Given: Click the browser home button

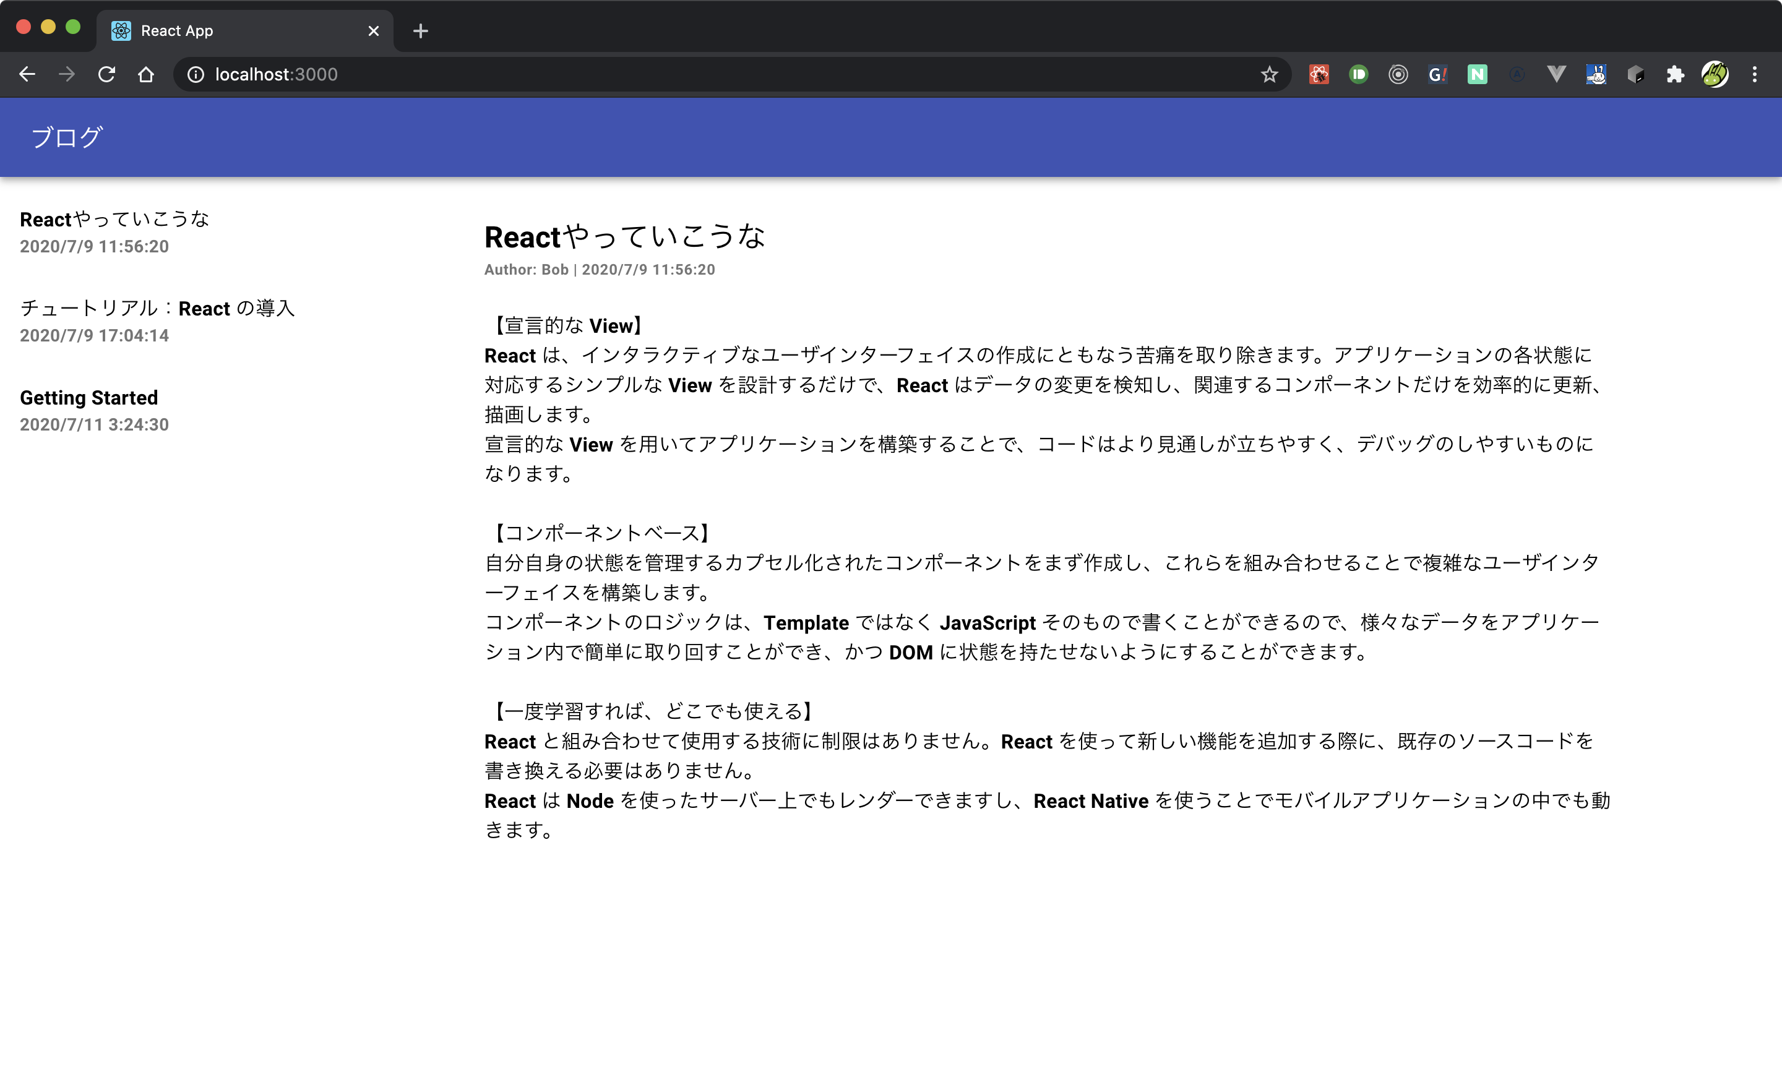Looking at the screenshot, I should click(x=146, y=74).
